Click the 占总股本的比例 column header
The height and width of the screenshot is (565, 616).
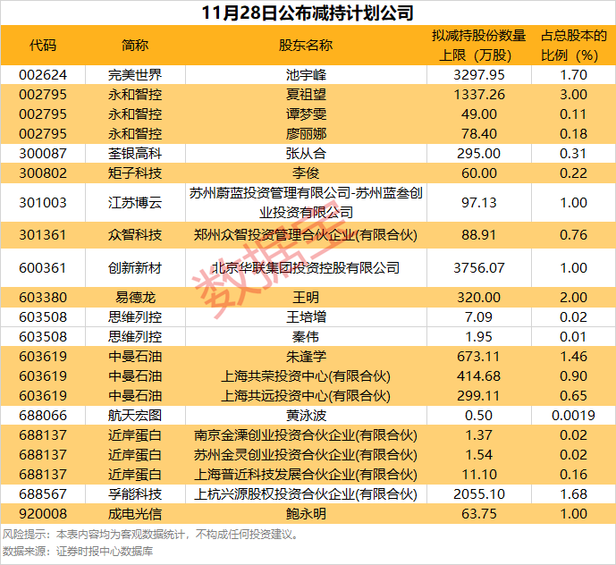pos(574,46)
